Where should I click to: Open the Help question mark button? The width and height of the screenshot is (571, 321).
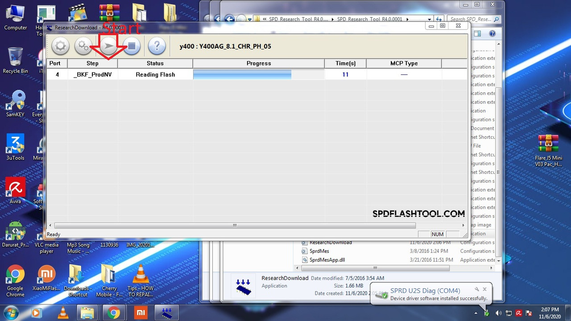(x=157, y=46)
